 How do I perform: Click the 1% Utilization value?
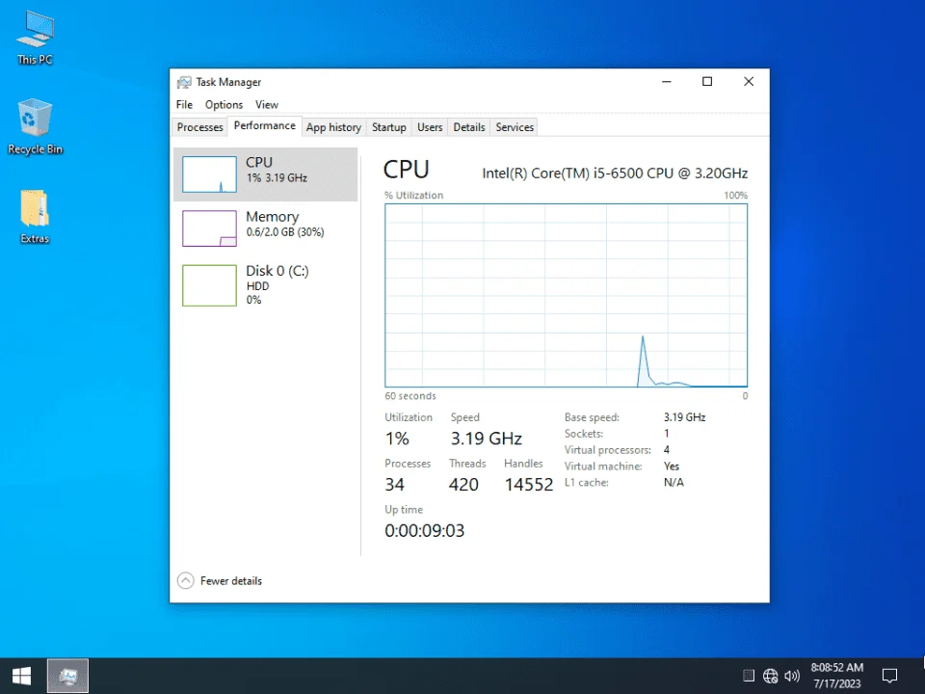(x=397, y=439)
